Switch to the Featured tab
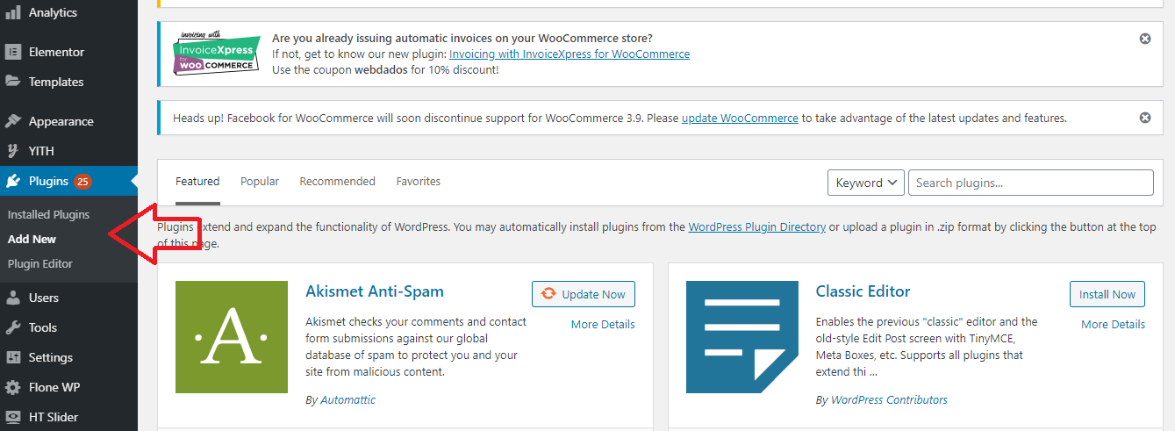Viewport: 1175px width, 431px height. tap(197, 182)
